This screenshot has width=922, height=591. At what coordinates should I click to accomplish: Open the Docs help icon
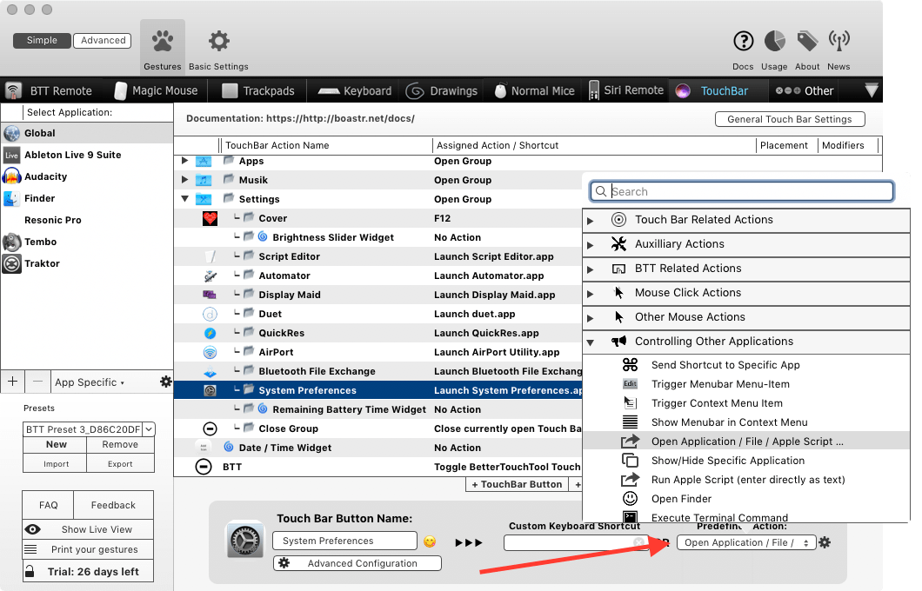pos(743,42)
